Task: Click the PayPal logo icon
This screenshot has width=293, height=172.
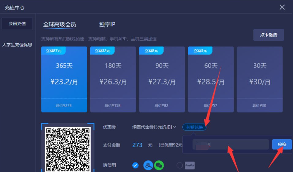Action: coord(189,165)
